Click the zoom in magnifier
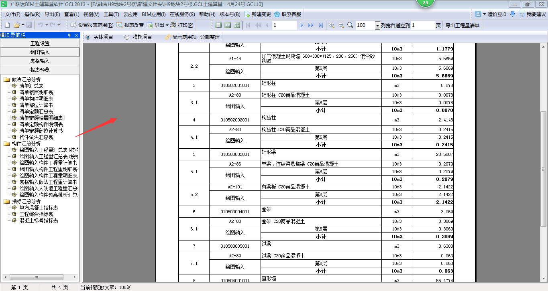 coord(332,25)
